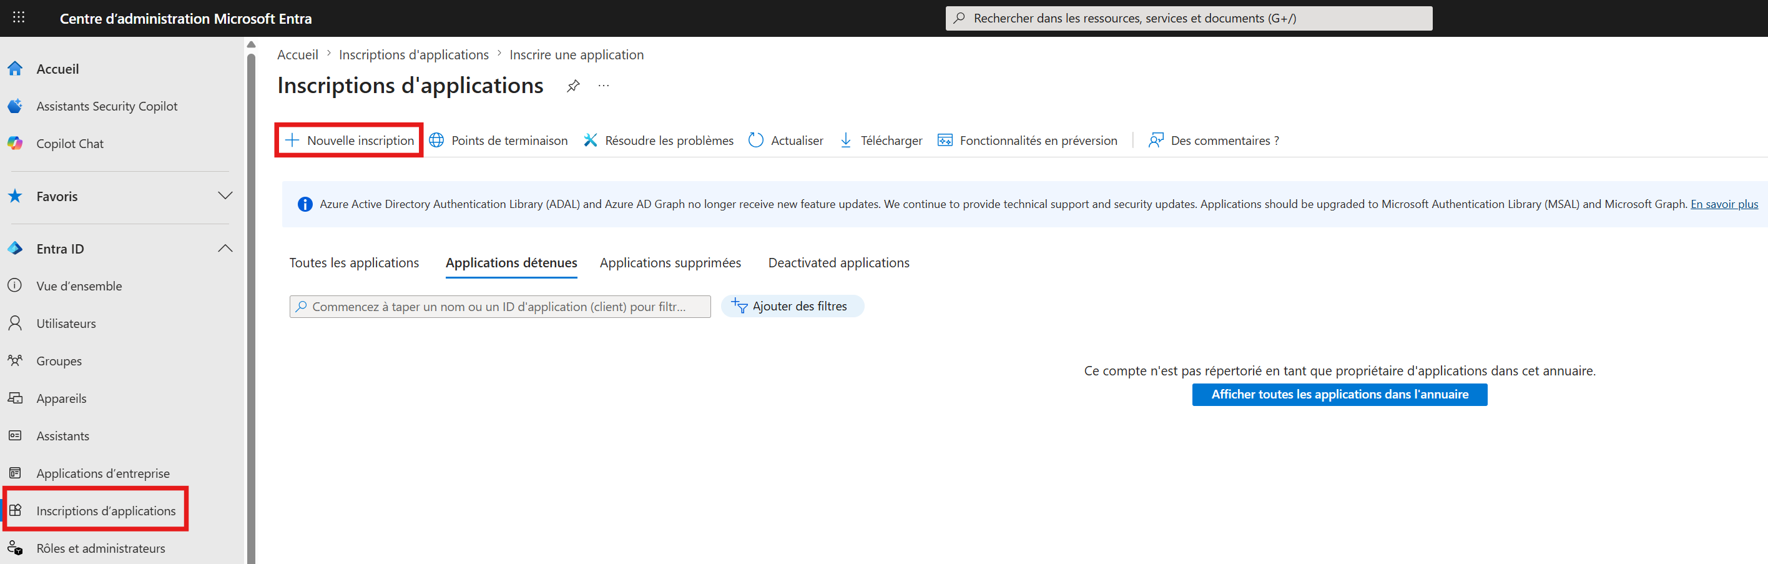Follow the En savoir plus link
1768x564 pixels.
pyautogui.click(x=1724, y=204)
